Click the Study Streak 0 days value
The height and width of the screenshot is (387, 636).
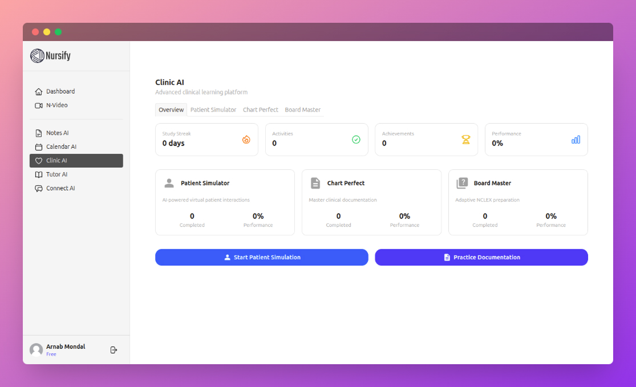coord(173,143)
